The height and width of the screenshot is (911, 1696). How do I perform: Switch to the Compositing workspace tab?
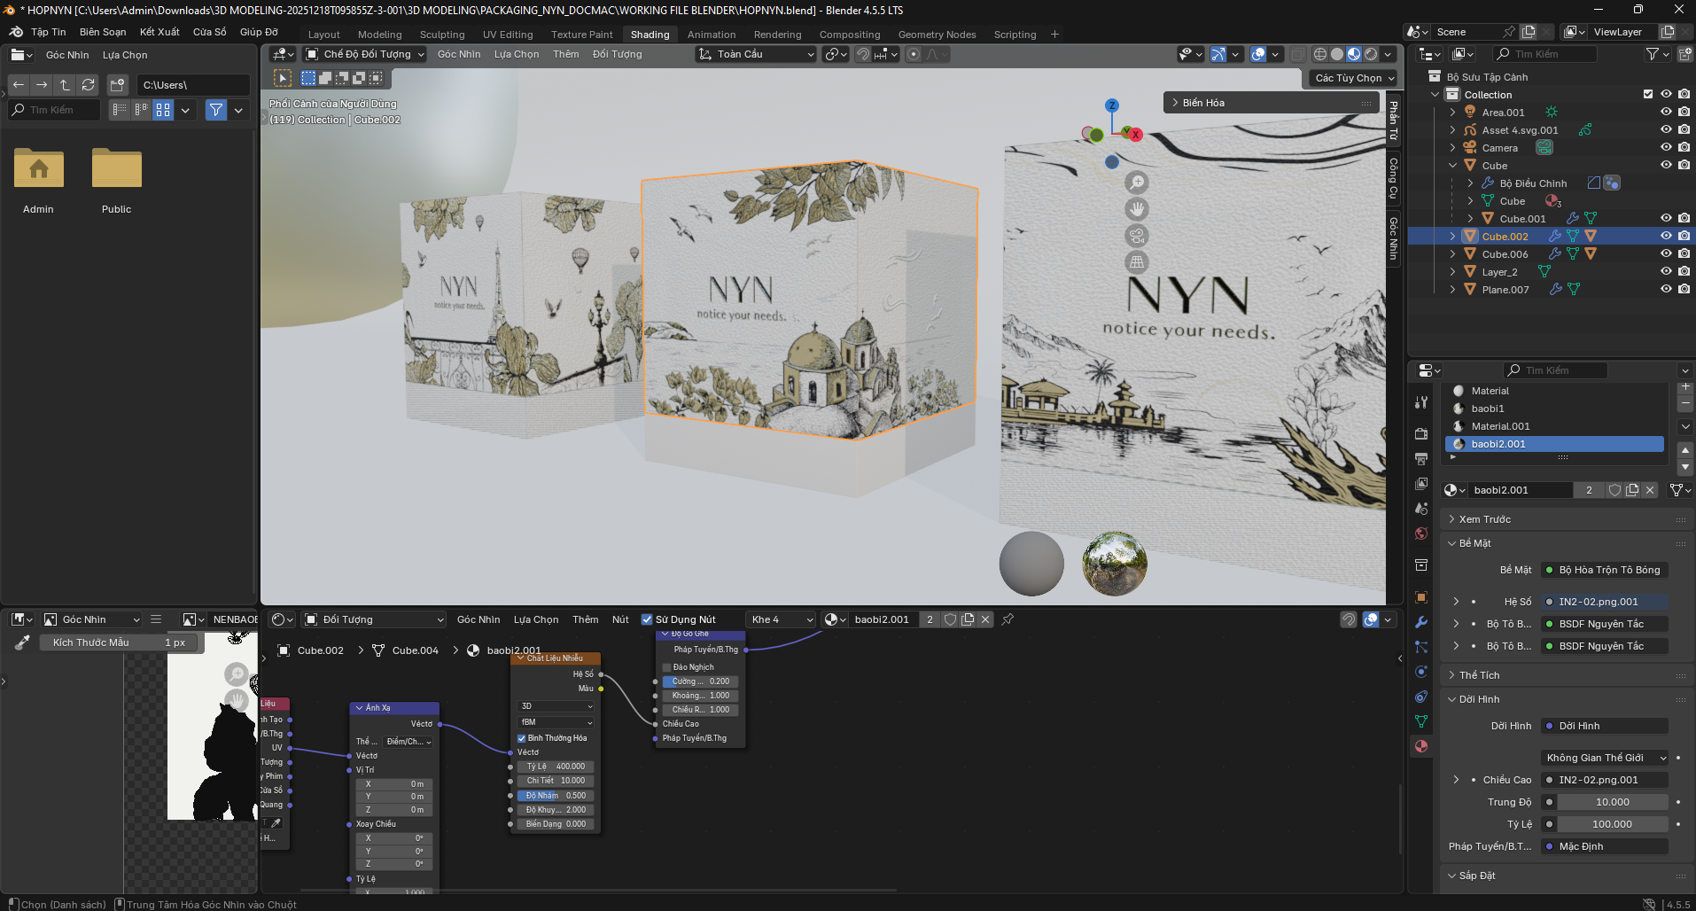pyautogui.click(x=849, y=35)
